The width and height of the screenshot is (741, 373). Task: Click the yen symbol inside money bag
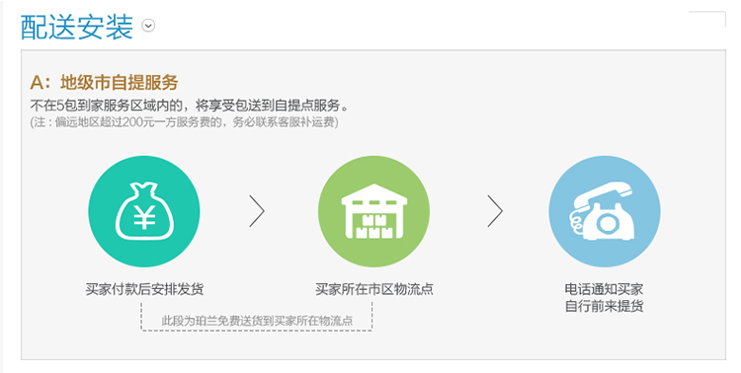tap(144, 218)
